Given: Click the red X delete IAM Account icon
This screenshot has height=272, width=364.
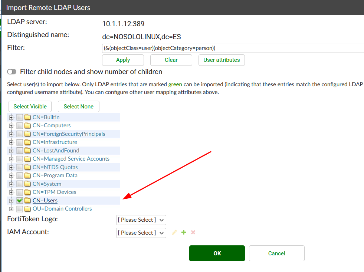Looking at the screenshot, I should (x=193, y=232).
